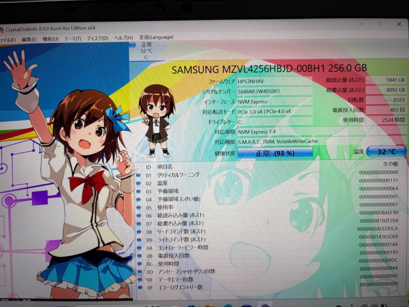Click the serial number field S6B6NF2W405003
Screen dimensions: 409x307
275,91
